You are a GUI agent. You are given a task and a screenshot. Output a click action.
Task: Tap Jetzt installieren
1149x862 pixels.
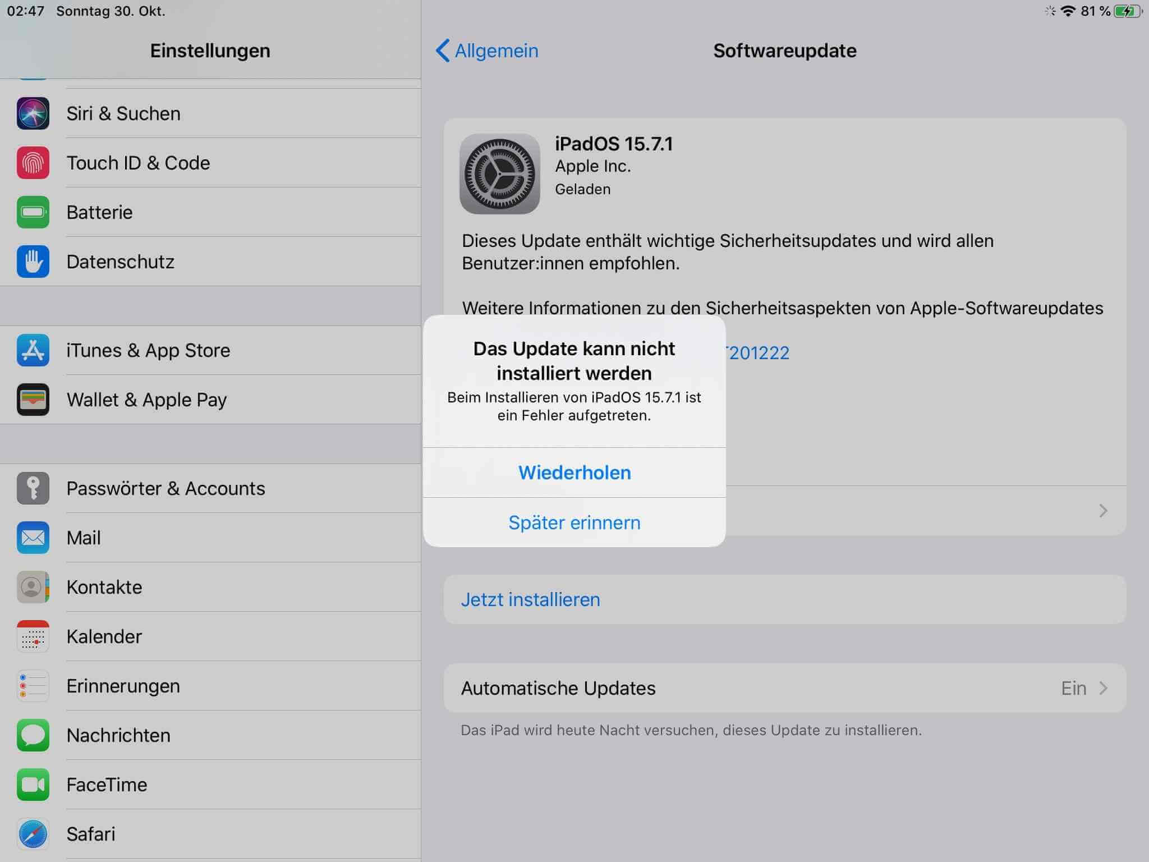point(785,599)
